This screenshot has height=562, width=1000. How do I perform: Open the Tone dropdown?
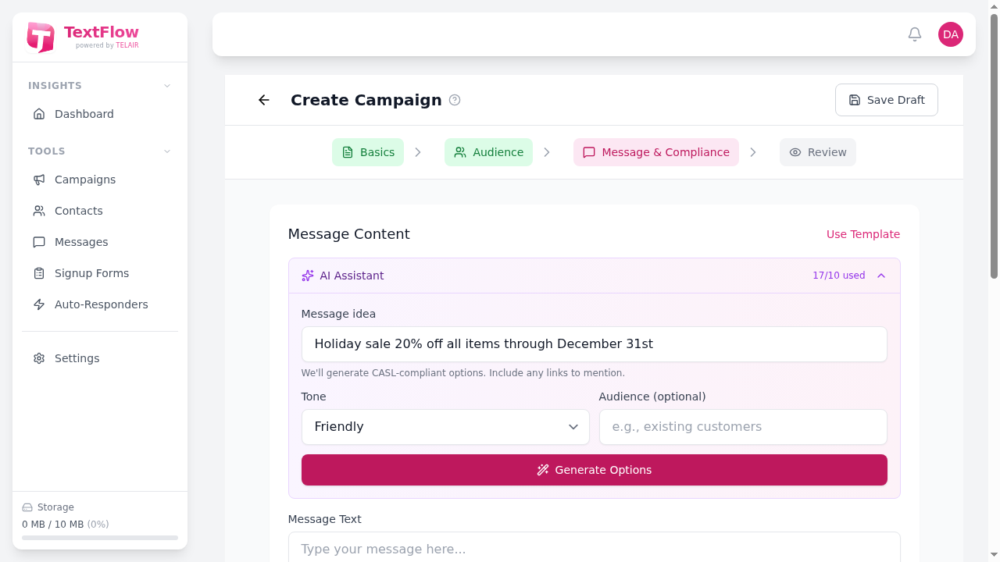[445, 427]
